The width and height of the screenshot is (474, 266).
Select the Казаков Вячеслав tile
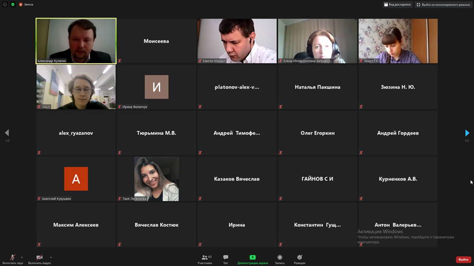pos(237,179)
